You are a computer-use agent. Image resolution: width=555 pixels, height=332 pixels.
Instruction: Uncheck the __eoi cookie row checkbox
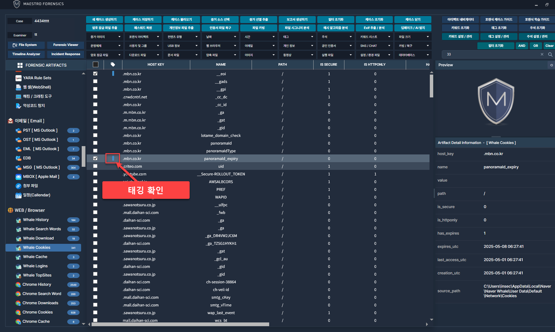pos(95,74)
